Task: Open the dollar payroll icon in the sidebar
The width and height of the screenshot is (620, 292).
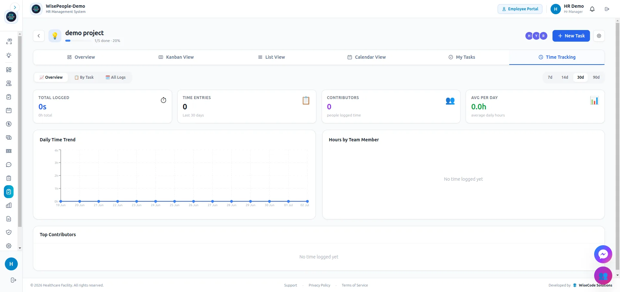Action: click(9, 124)
